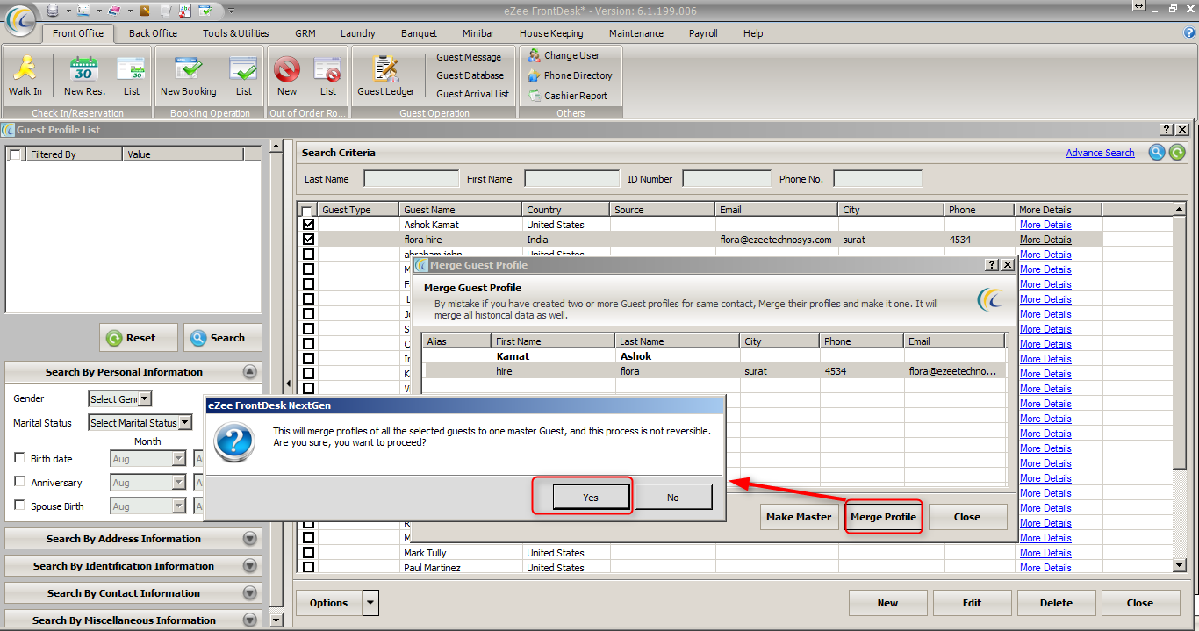
Task: Uncheck the flora hire row checkbox
Action: click(x=308, y=240)
